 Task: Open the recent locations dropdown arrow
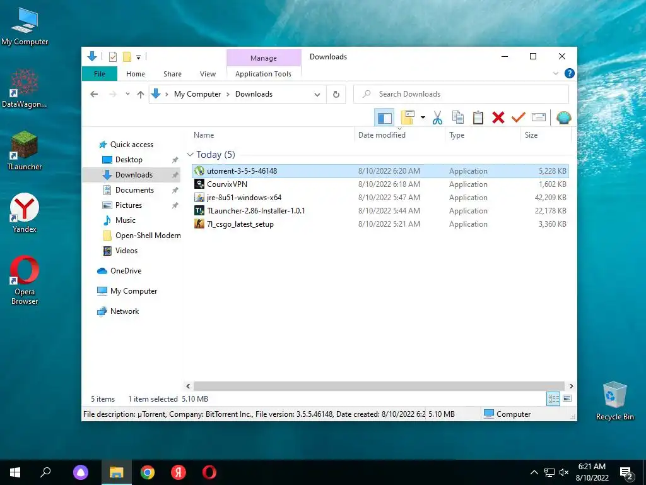[x=127, y=94]
